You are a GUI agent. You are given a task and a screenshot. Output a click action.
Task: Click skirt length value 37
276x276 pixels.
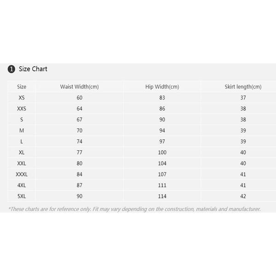coord(243,98)
